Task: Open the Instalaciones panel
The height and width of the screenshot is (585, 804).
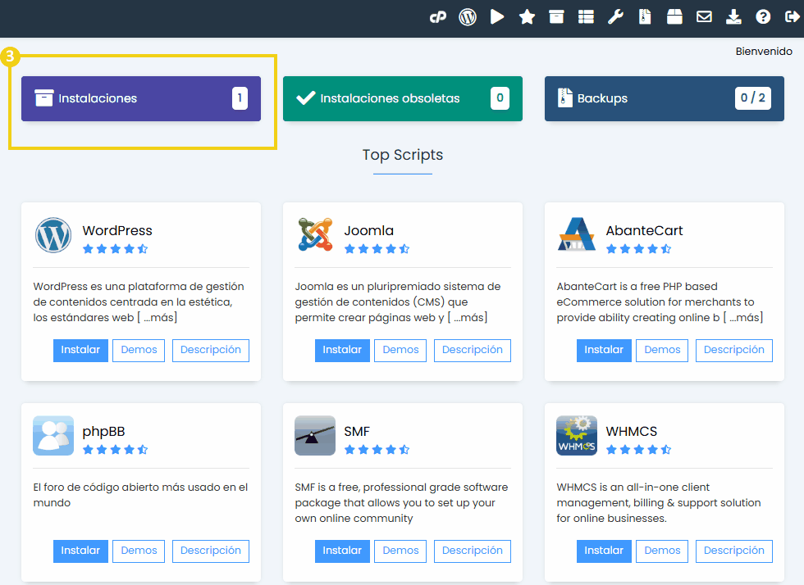Action: tap(141, 98)
